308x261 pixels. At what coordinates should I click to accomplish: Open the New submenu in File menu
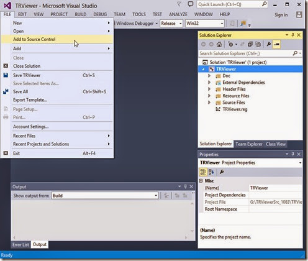(57, 23)
